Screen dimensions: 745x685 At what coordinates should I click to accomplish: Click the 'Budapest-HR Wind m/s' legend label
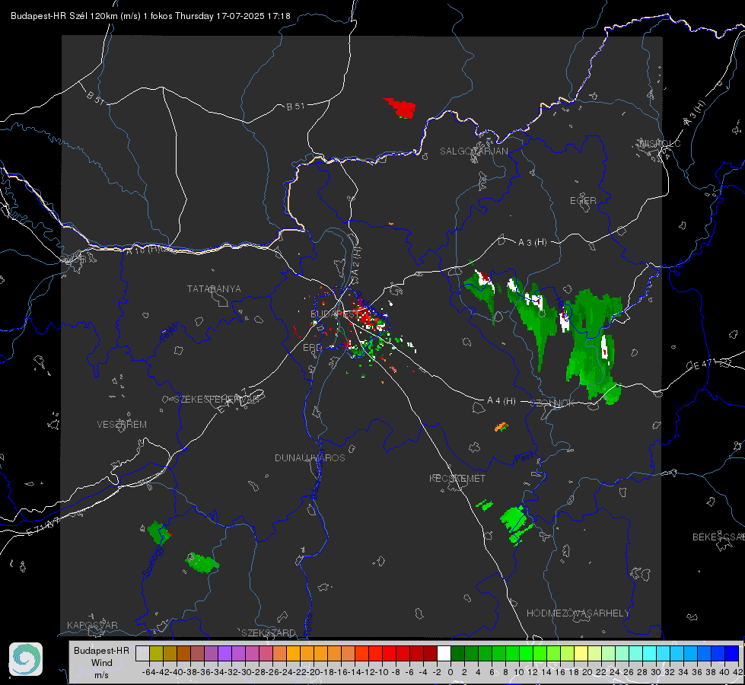[102, 662]
